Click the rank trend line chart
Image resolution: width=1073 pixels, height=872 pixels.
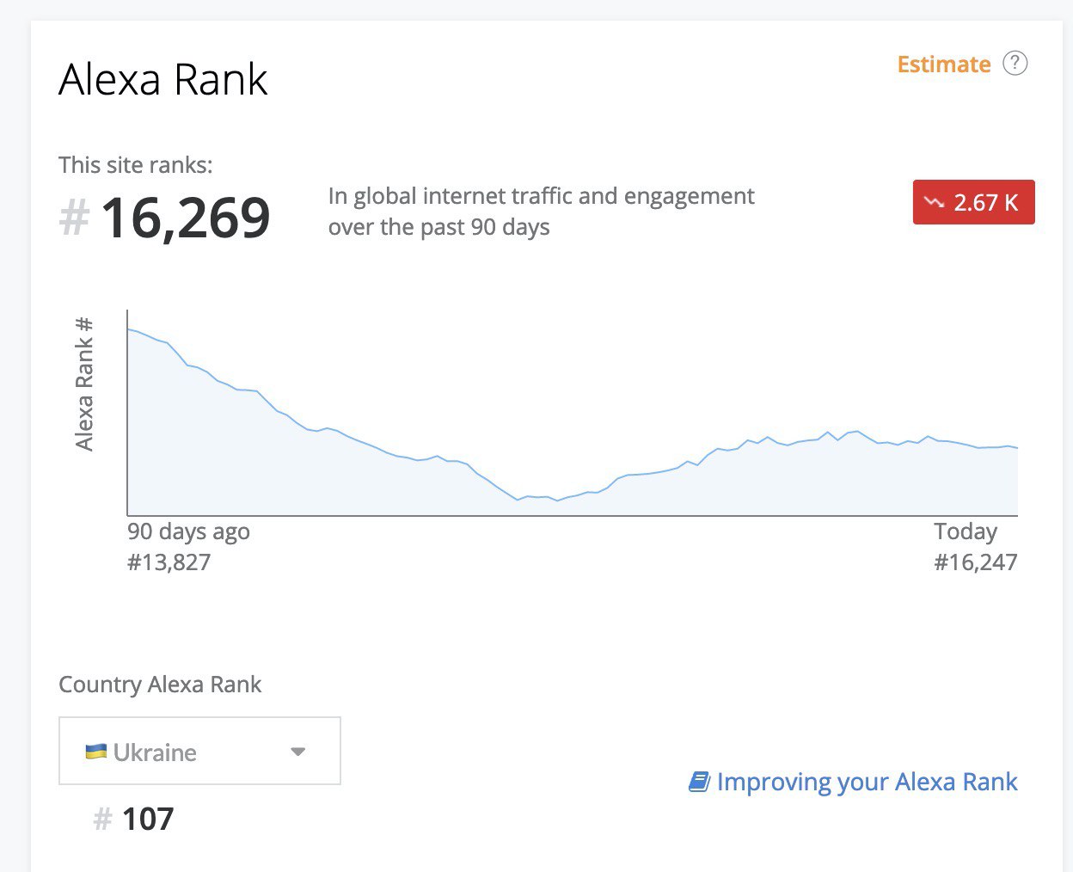(x=573, y=413)
